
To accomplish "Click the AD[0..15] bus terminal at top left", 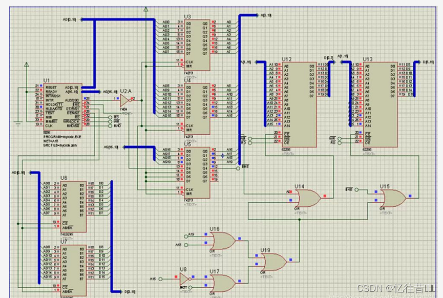I will tap(81, 19).
